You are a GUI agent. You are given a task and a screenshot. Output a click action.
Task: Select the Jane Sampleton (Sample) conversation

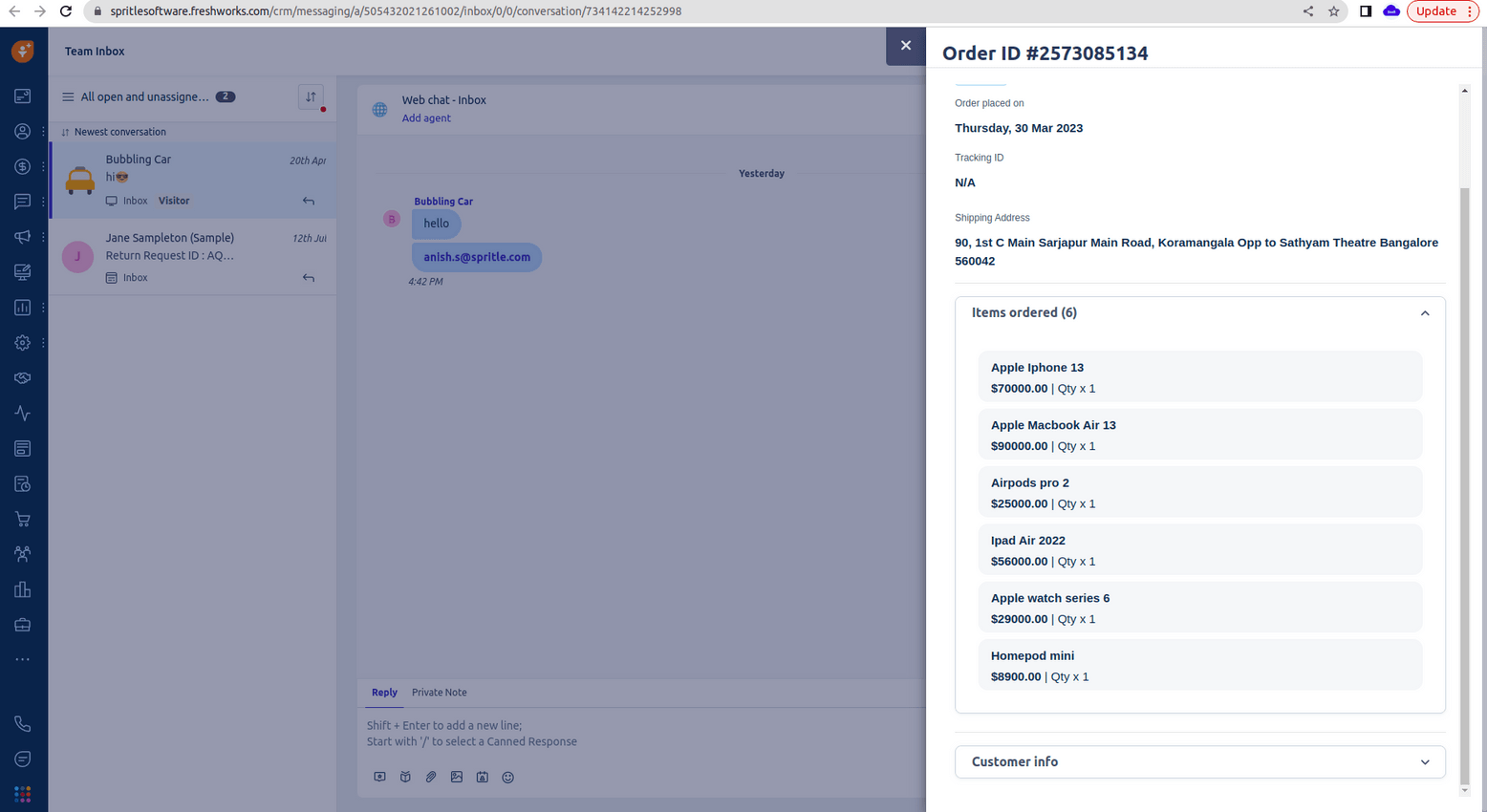pyautogui.click(x=193, y=257)
